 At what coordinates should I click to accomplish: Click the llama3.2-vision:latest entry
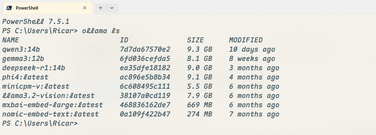pyautogui.click(x=48, y=96)
